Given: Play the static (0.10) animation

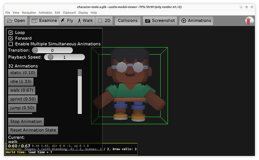Looking at the screenshot, I should (x=23, y=73).
